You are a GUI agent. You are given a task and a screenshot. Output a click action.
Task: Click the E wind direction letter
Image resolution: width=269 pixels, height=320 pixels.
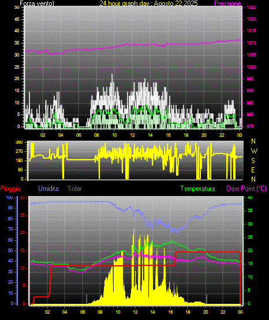[x=253, y=170]
